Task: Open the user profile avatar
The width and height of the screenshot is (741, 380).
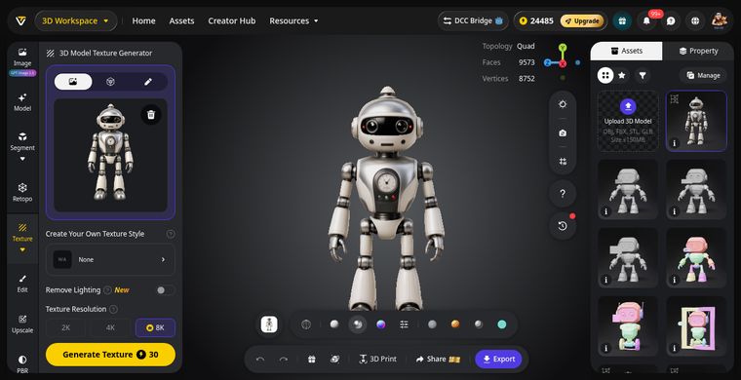Action: point(719,20)
